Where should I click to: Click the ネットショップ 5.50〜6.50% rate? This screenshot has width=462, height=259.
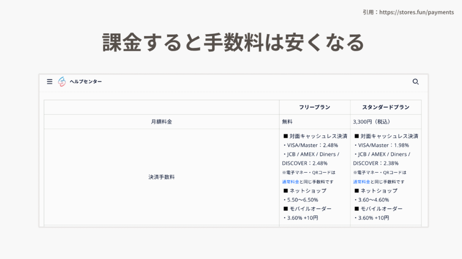pyautogui.click(x=302, y=200)
